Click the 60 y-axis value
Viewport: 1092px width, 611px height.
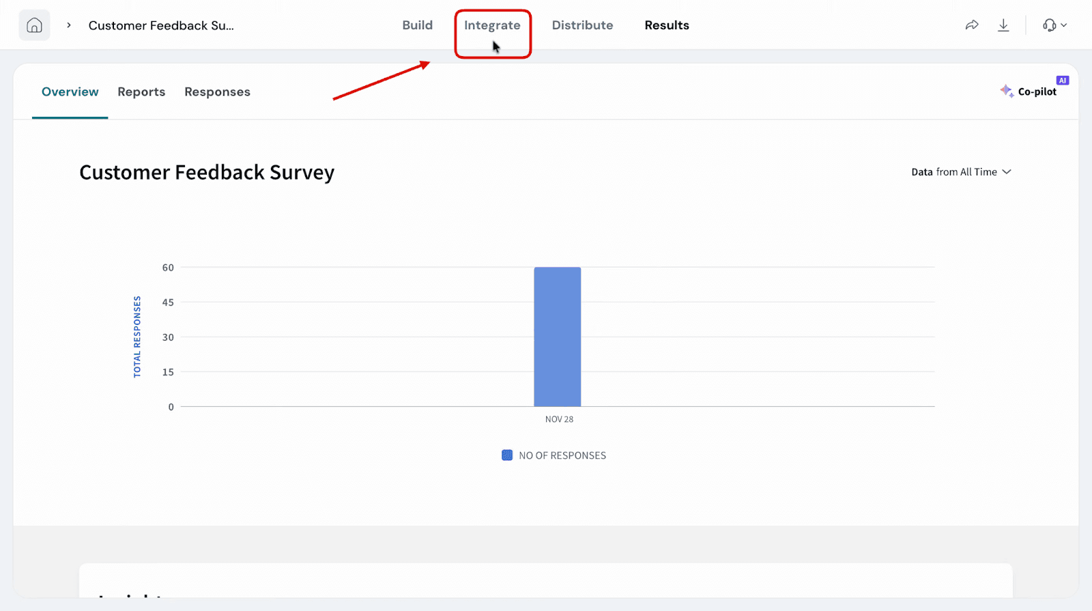[x=168, y=268]
